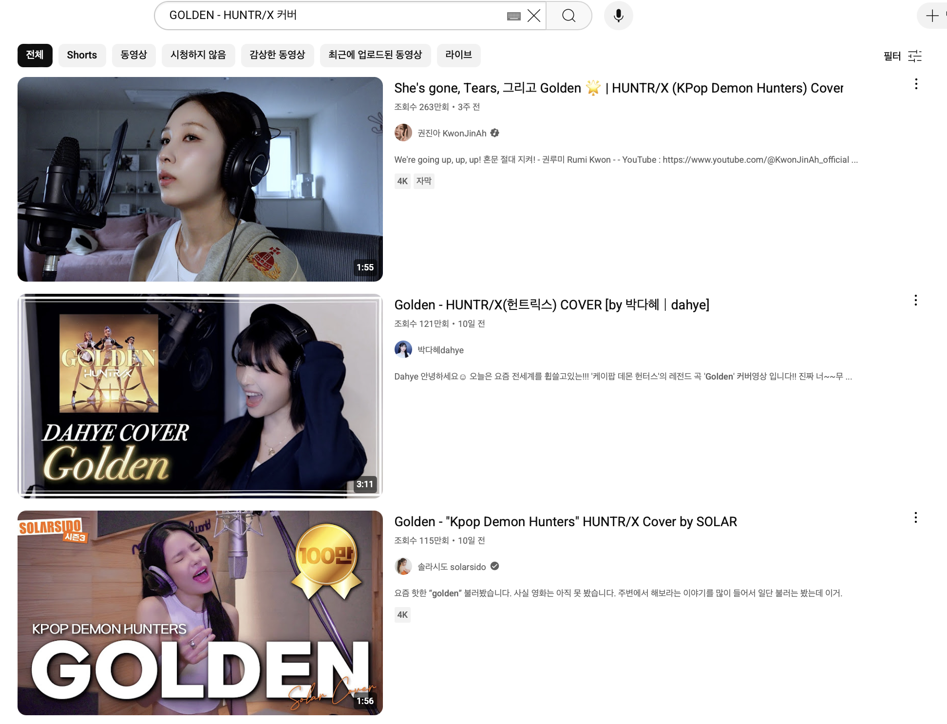The height and width of the screenshot is (724, 947).
Task: Select the 시청하지 않음 filter chip
Action: [198, 55]
